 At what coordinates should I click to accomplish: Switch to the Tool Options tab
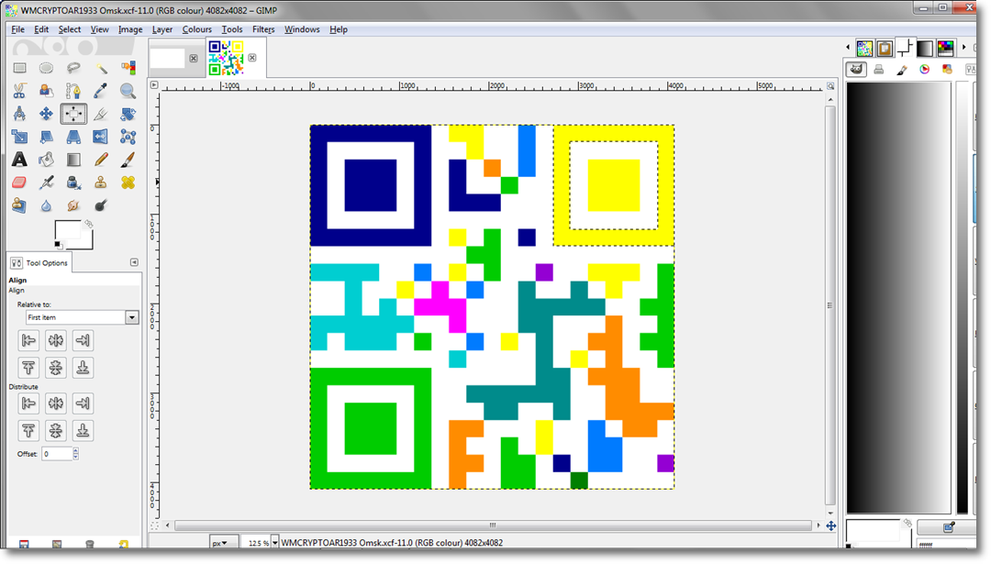coord(39,262)
